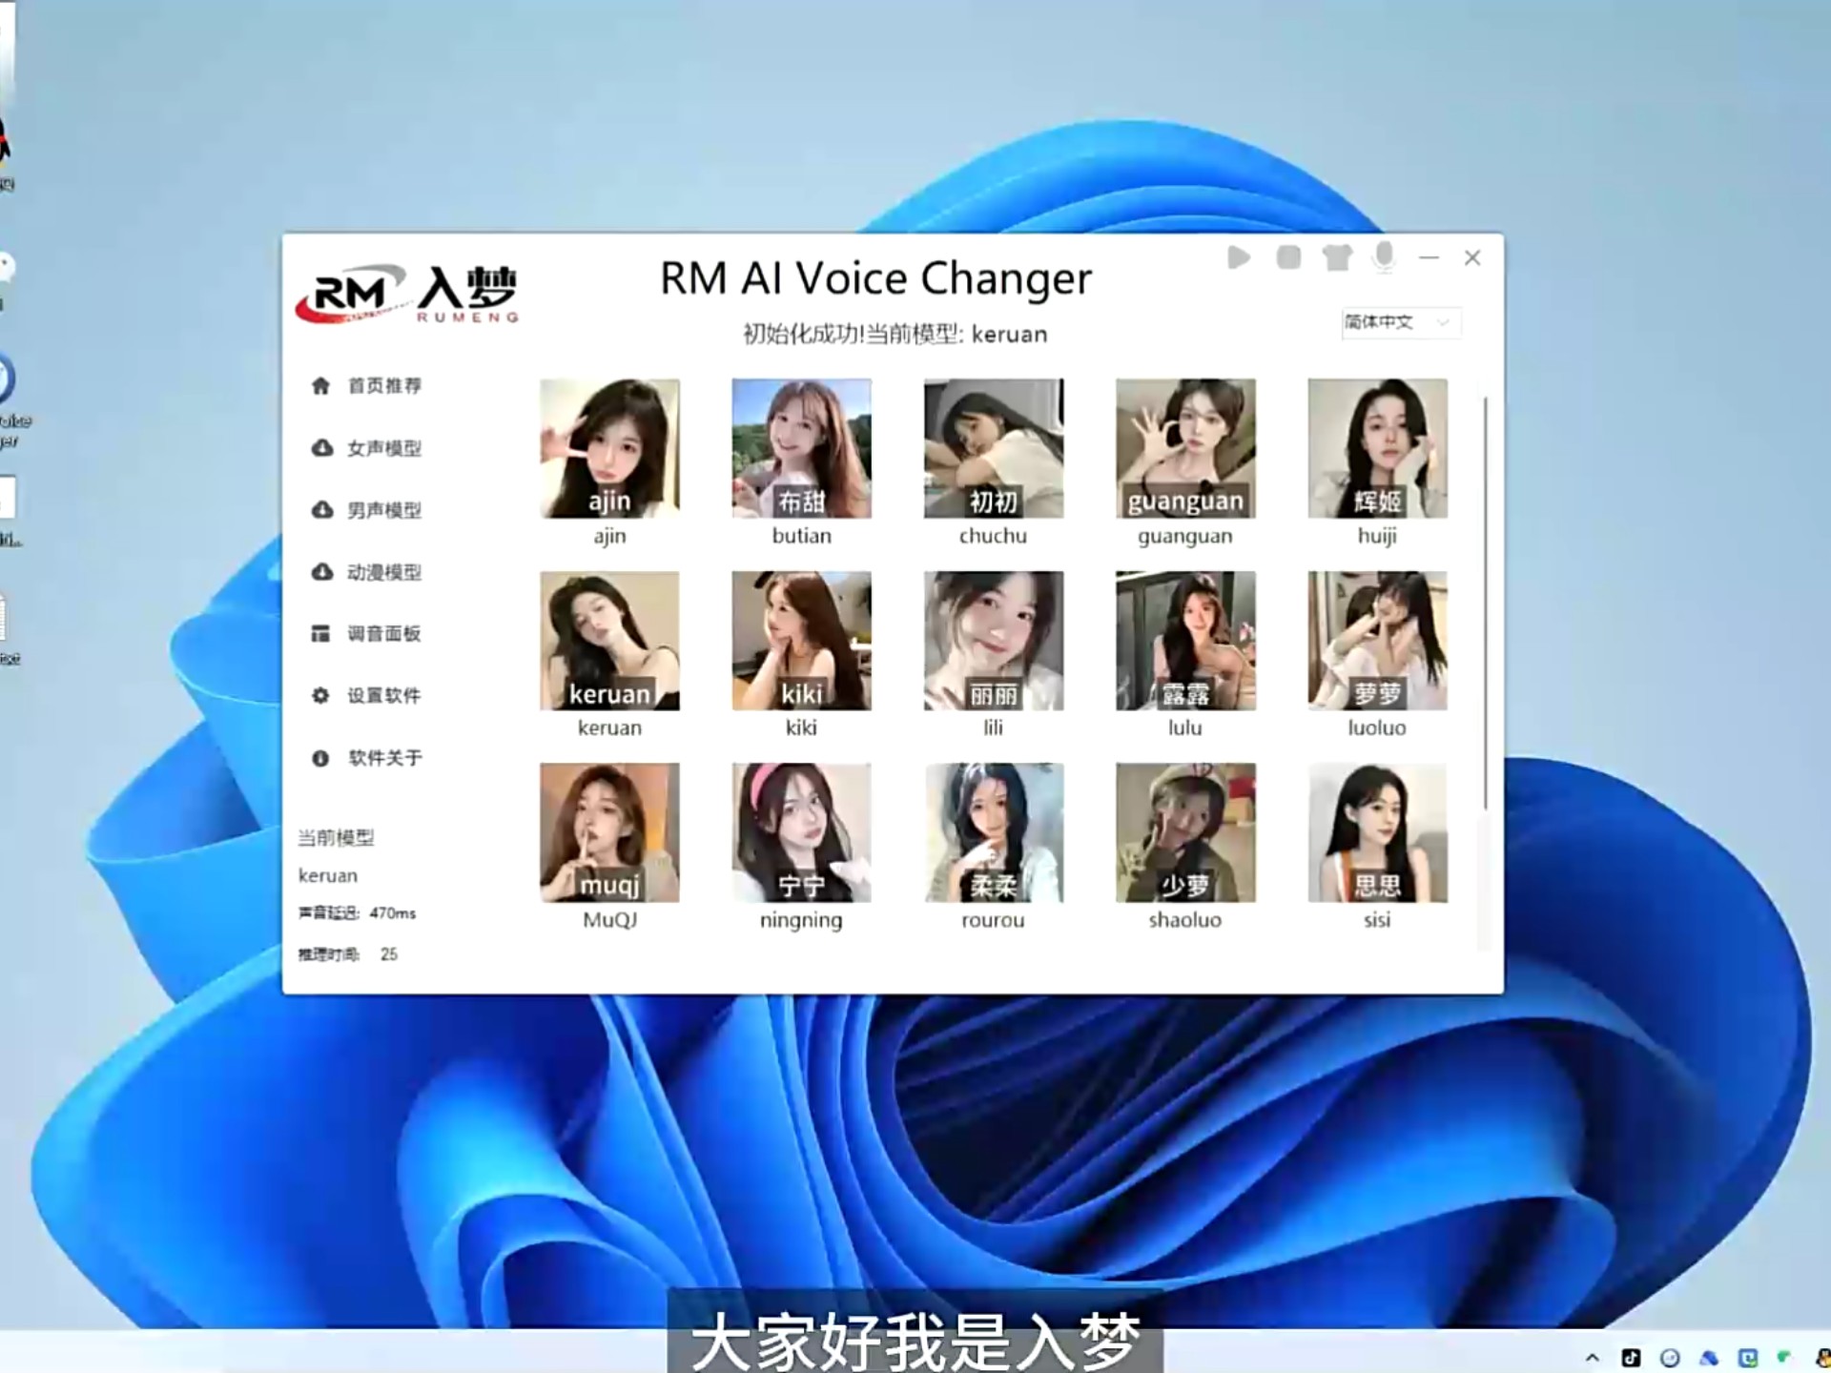Click the cloud download icon beside 女声模型

click(322, 447)
